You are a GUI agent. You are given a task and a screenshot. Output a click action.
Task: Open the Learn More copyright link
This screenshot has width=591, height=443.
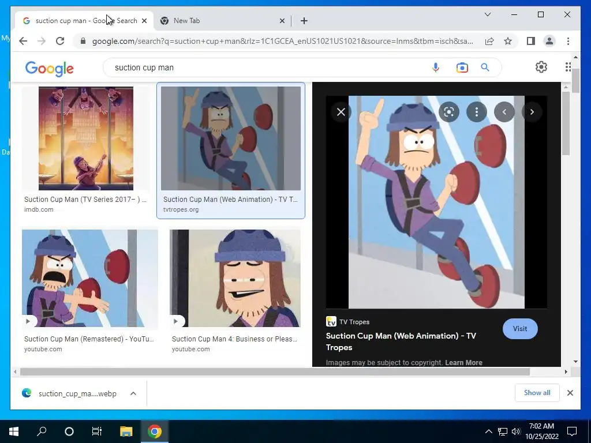[463, 362]
